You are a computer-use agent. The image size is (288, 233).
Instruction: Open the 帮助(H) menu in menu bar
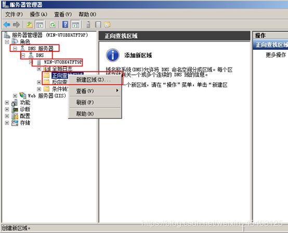pos(87,15)
